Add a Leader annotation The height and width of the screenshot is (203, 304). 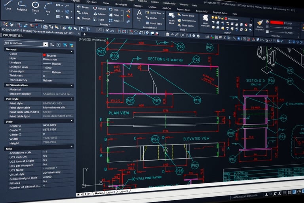tap(152, 18)
